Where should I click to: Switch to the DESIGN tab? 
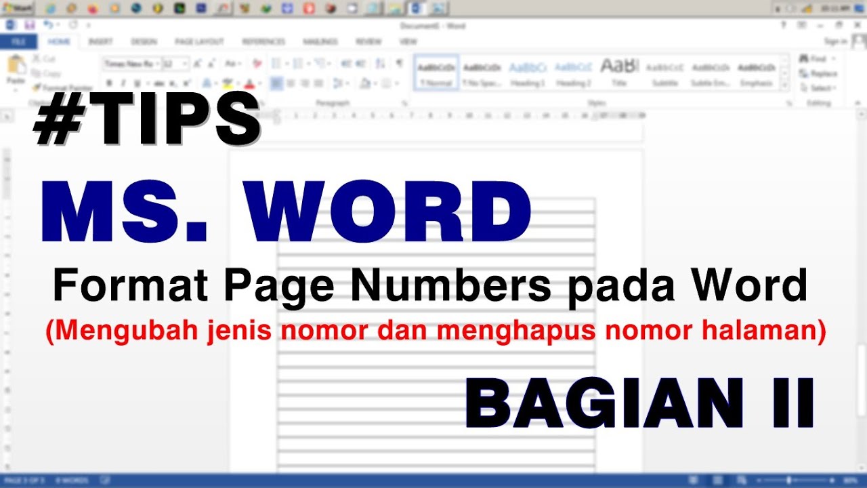pos(143,41)
